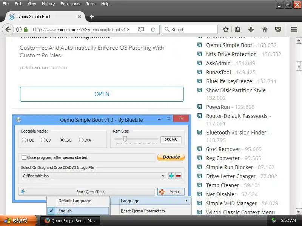Click the Donate button
The image size is (302, 226).
[171, 157]
